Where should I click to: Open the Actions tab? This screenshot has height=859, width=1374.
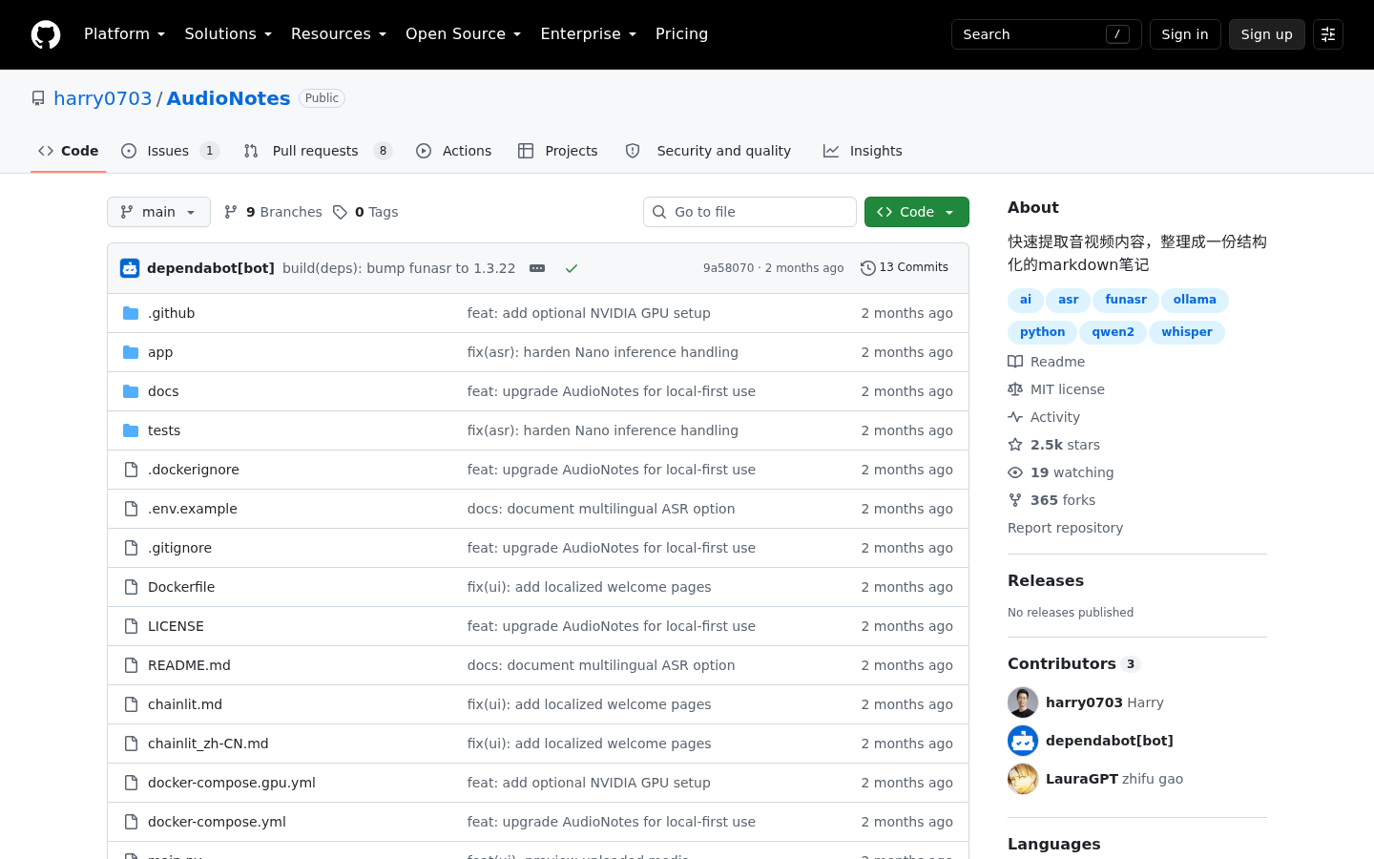point(453,151)
